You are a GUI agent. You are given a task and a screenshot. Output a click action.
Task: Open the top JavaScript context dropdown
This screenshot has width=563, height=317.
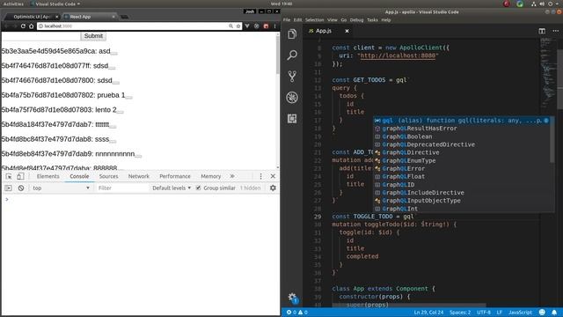point(61,188)
